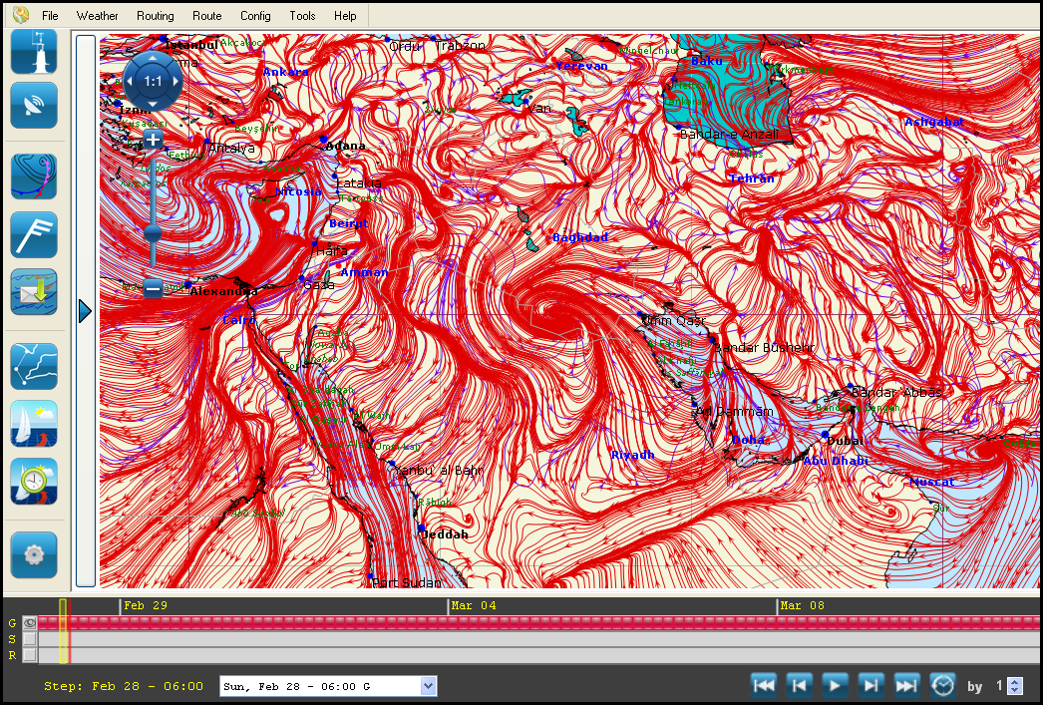Open the Help menu

point(345,15)
